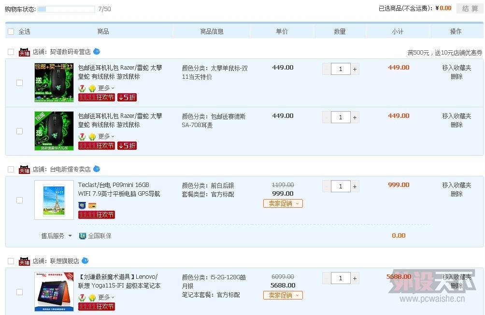Click Tmall logo beside 契谱数码专营店
485x315 pixels.
[25, 52]
